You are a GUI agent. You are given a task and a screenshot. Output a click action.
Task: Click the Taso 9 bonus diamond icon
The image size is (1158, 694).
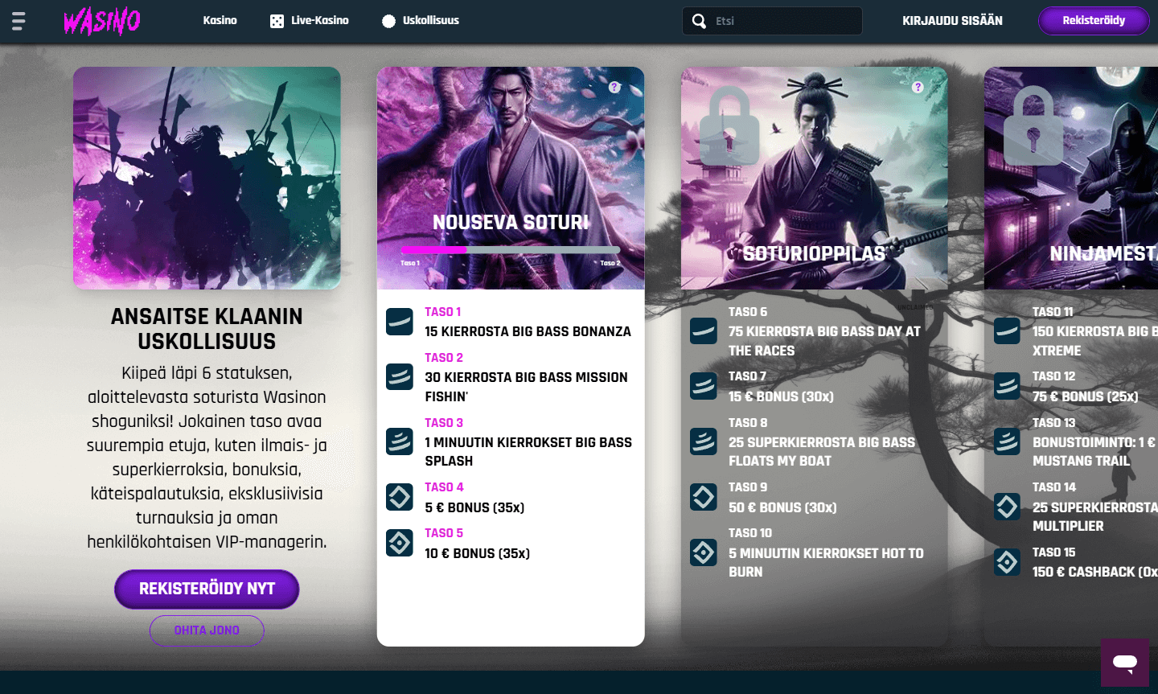pyautogui.click(x=704, y=497)
